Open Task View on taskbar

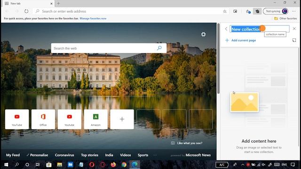coord(38,165)
